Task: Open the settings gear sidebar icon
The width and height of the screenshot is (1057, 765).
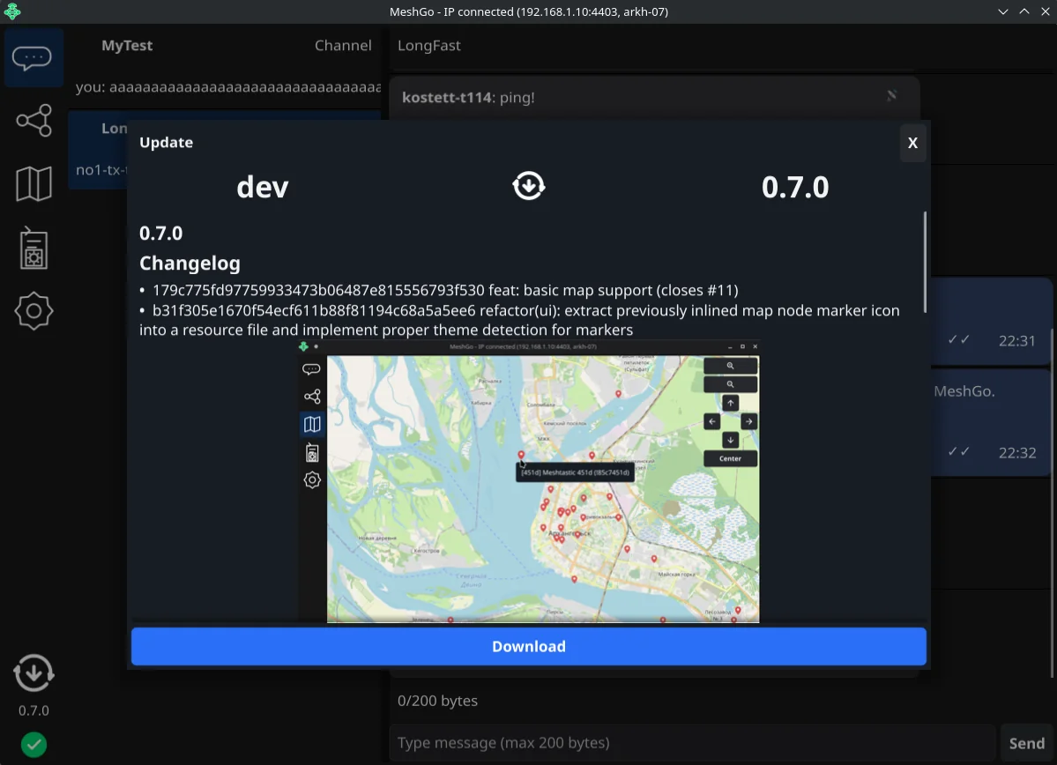Action: [33, 311]
